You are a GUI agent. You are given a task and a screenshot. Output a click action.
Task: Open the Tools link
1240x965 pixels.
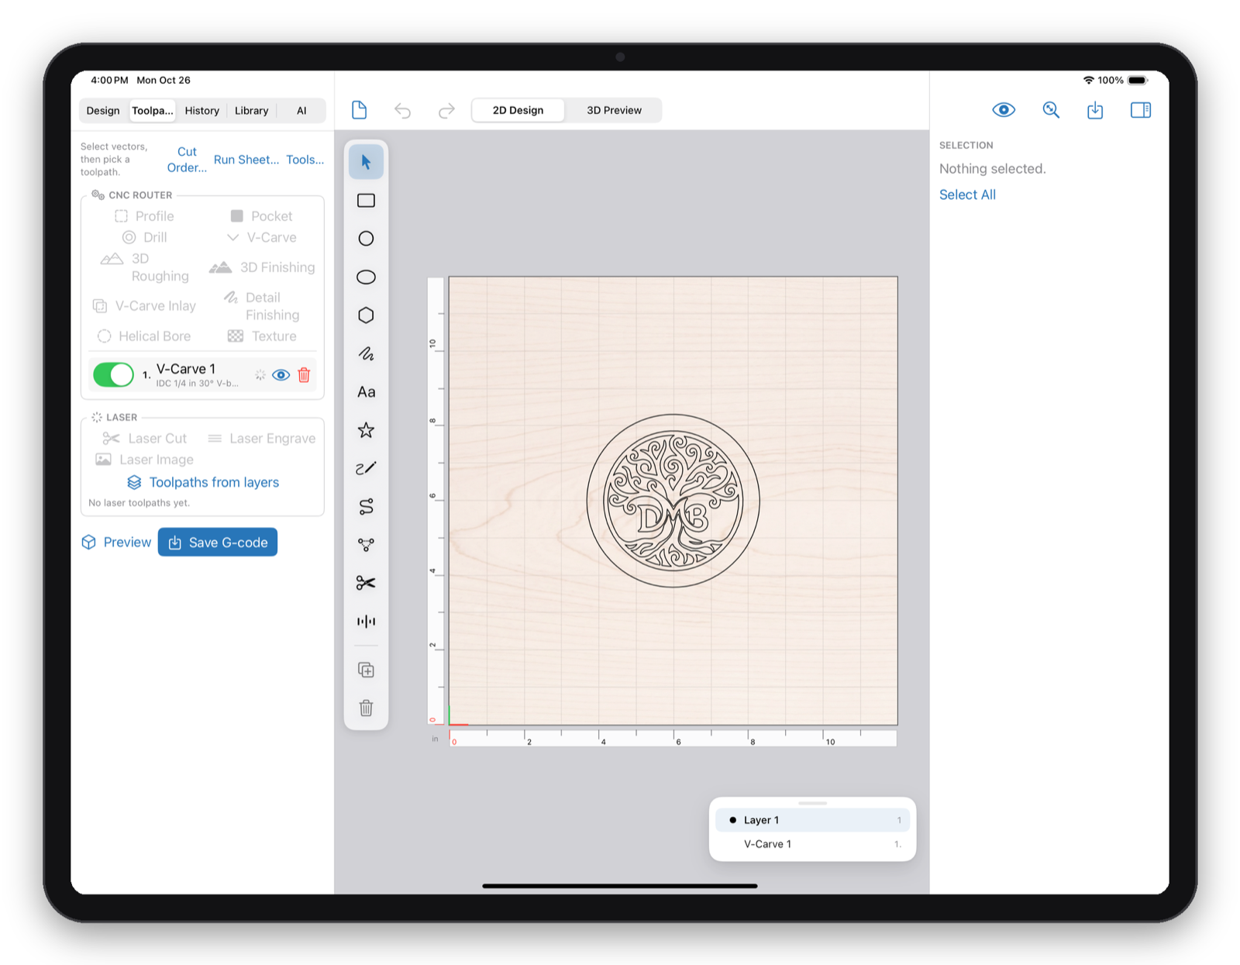click(x=305, y=160)
